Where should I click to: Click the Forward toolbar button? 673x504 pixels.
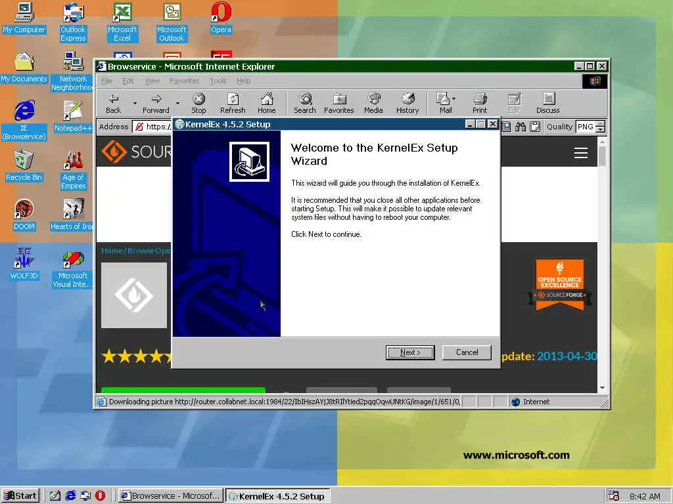coord(156,103)
